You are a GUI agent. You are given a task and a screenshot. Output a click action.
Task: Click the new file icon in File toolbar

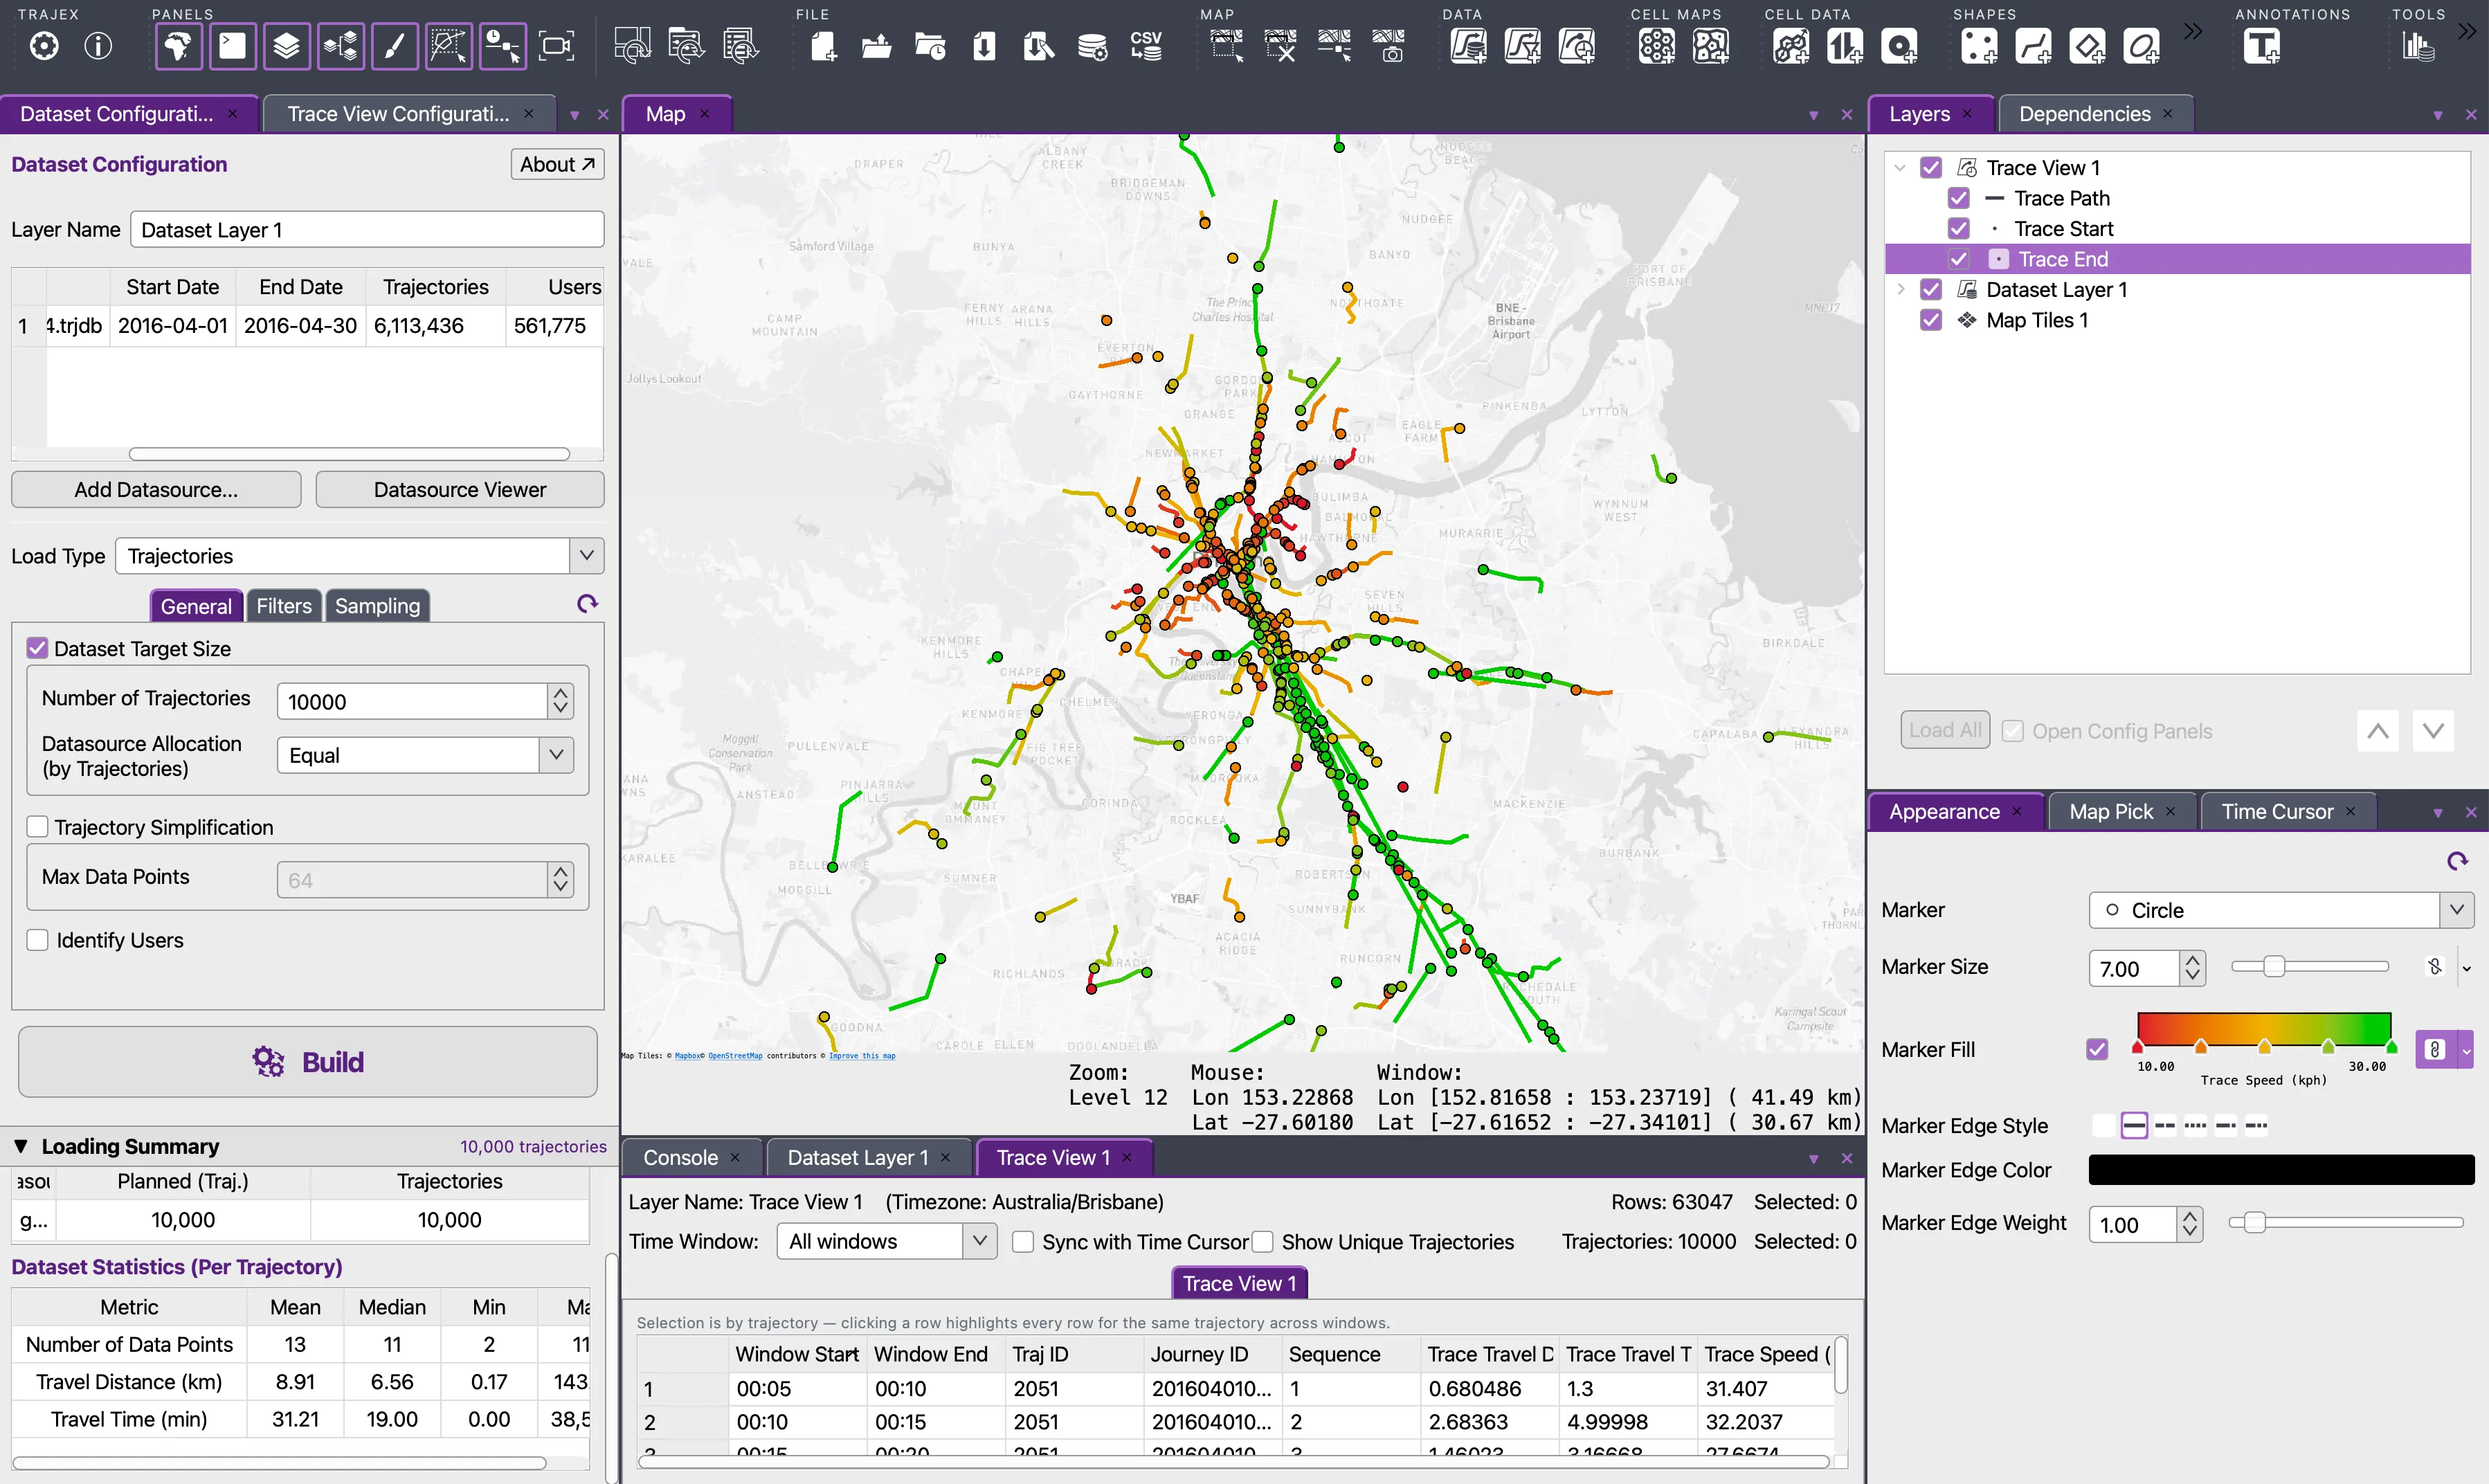point(823,46)
